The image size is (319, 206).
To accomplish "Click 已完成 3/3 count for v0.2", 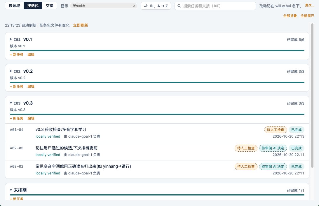I will [x=296, y=71].
